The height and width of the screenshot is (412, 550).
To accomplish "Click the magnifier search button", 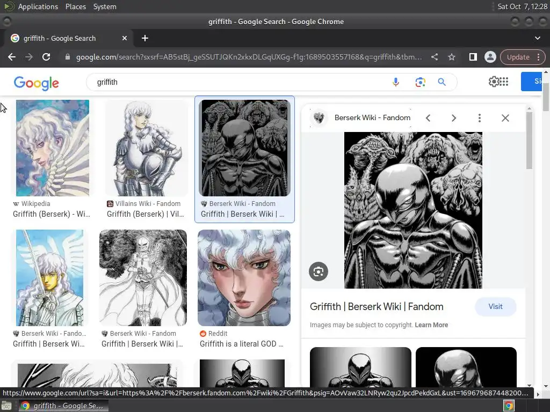I will 442,82.
